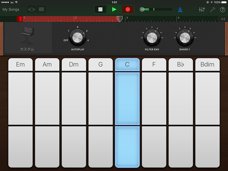Turn the AUTOPLAY knob
The image size is (228, 171).
point(77,38)
